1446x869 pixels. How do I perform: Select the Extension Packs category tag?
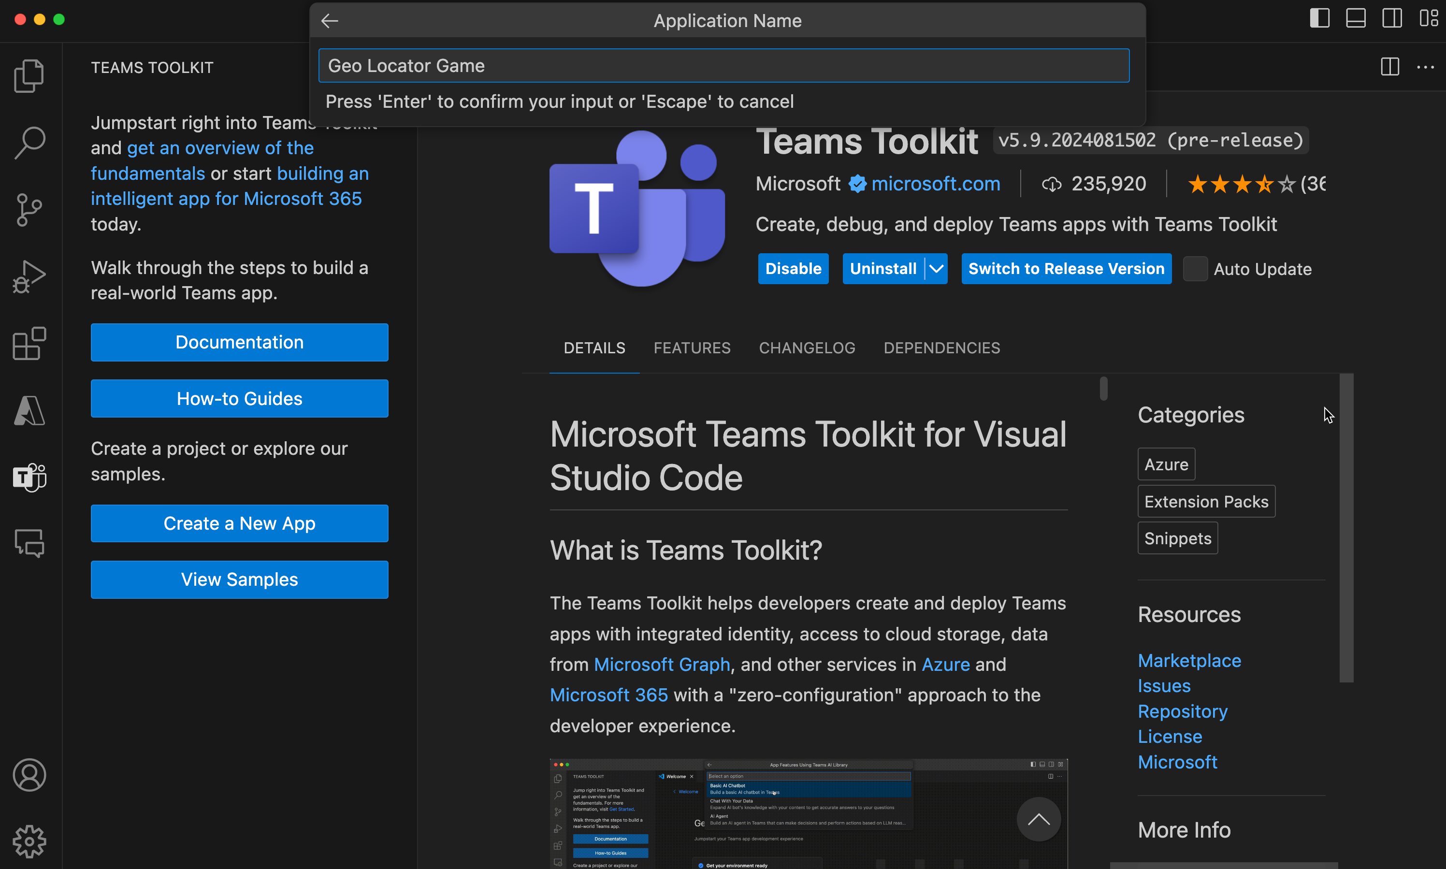(1206, 501)
